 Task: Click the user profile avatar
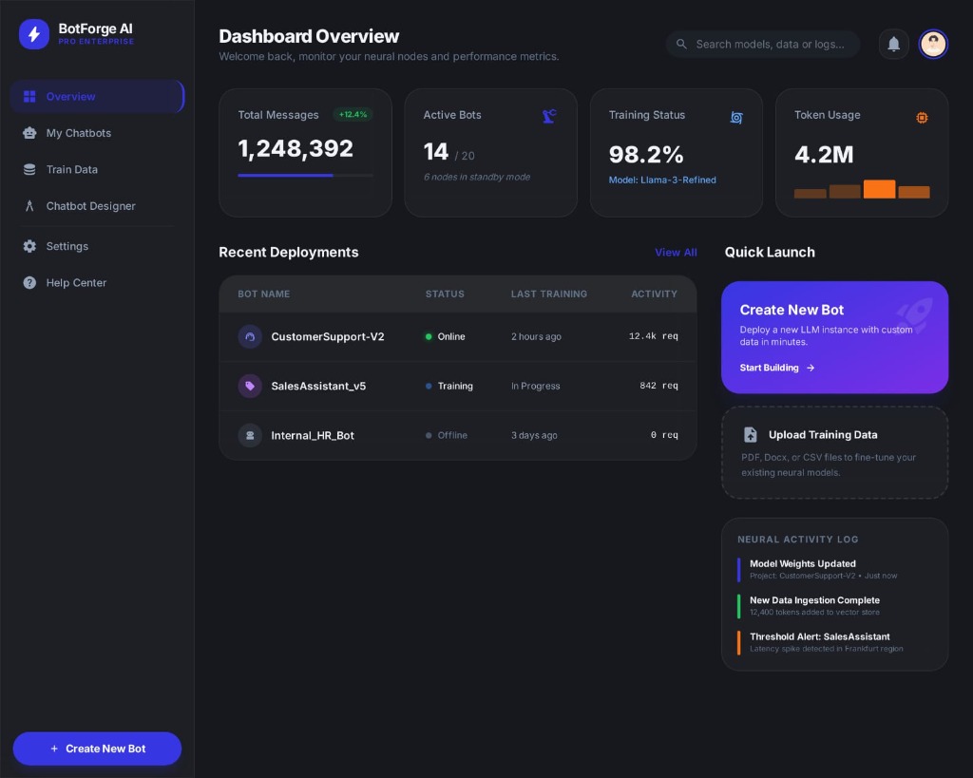pos(933,44)
